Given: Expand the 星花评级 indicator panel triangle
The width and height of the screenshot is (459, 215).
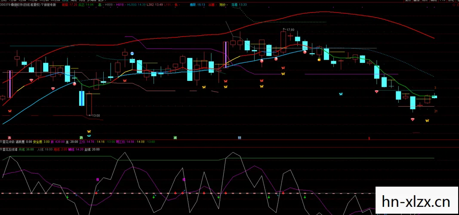Looking at the screenshot, I should [1, 141].
